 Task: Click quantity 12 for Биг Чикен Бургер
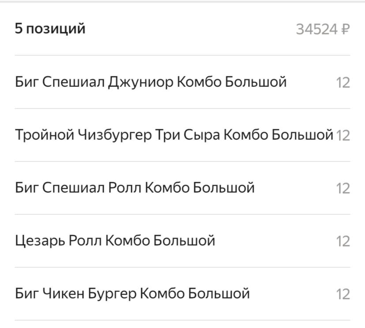(x=343, y=294)
